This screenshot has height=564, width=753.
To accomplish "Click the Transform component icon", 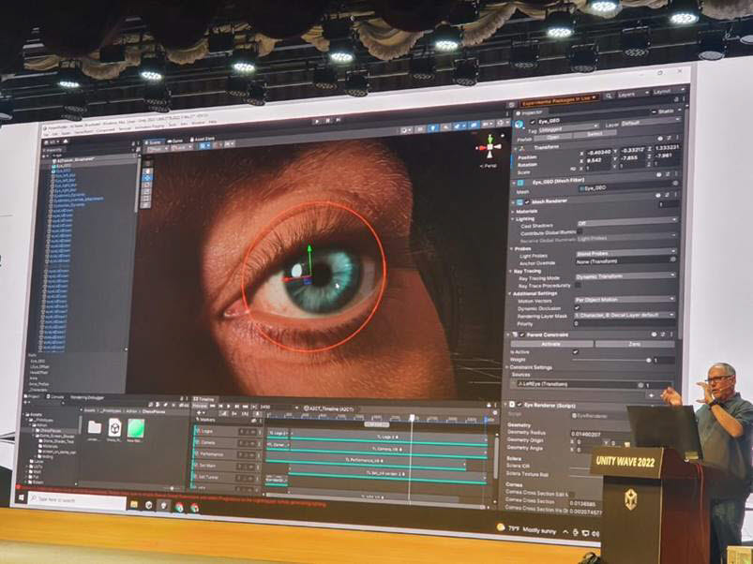I will [519, 147].
